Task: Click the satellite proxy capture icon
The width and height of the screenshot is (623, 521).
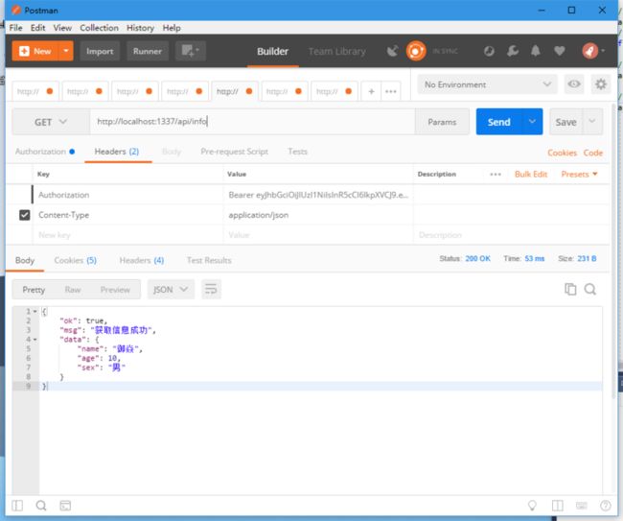Action: point(393,51)
